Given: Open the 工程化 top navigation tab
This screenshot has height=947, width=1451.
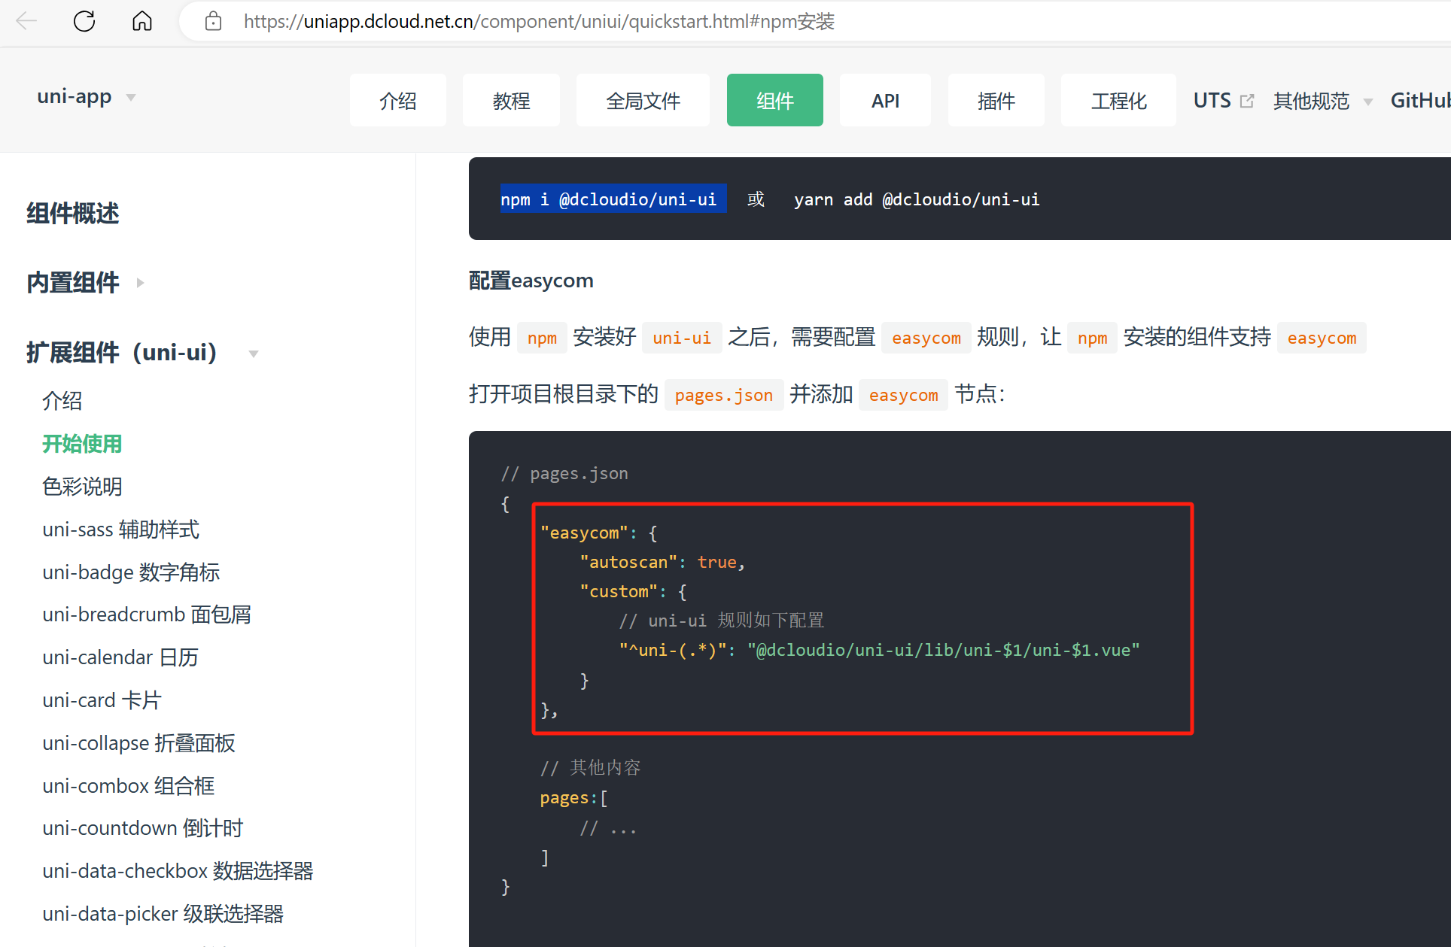Looking at the screenshot, I should [x=1118, y=100].
